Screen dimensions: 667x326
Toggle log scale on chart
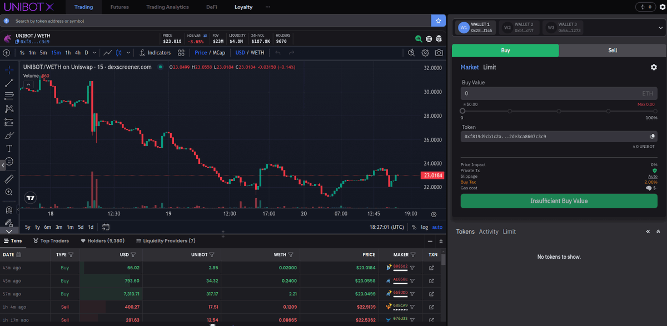(x=425, y=227)
